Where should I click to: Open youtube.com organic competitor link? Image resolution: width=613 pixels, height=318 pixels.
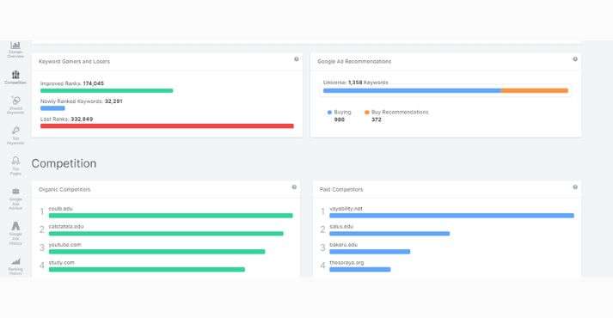(x=64, y=245)
